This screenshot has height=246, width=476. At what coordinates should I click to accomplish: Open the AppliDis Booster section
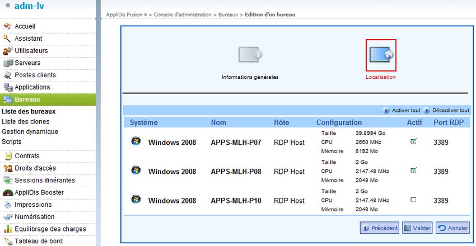pos(39,192)
